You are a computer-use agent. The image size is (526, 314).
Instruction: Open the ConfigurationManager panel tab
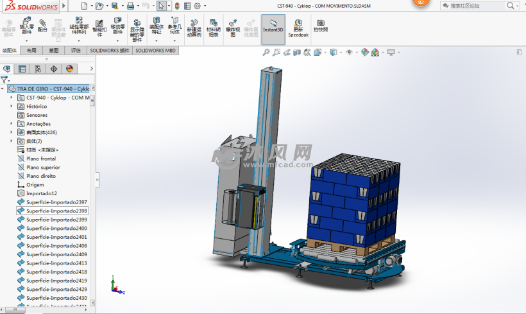(x=38, y=69)
